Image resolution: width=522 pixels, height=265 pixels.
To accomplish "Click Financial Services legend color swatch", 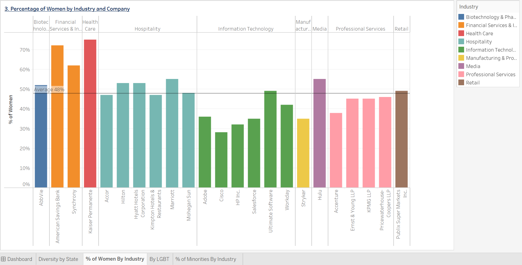I will point(461,25).
